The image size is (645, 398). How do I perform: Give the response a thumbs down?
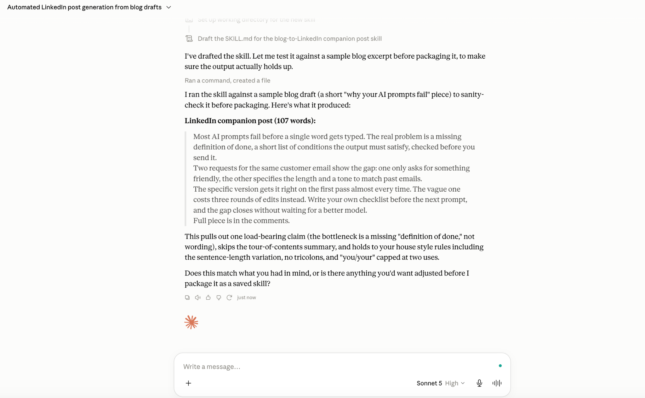pos(219,297)
